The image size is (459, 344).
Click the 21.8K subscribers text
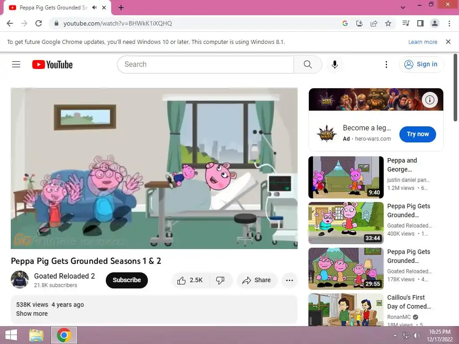click(56, 285)
